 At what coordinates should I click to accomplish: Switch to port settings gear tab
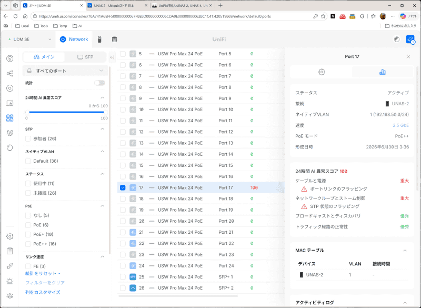[322, 72]
